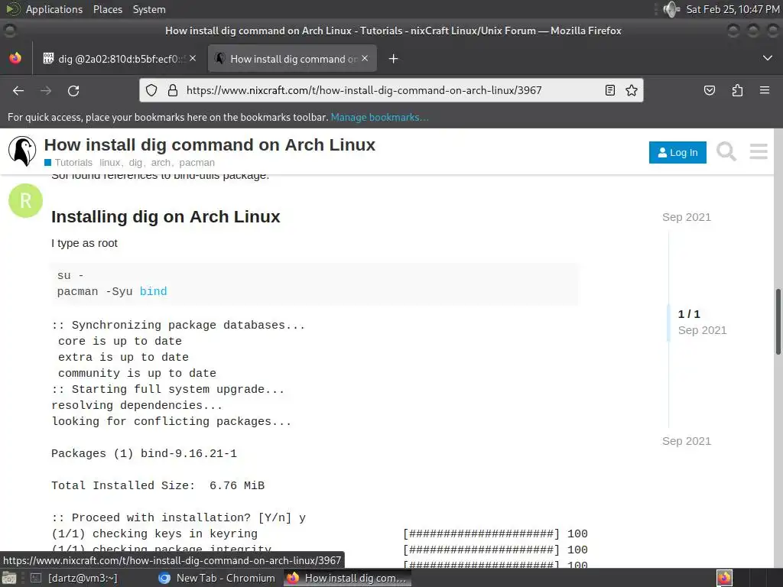783x587 pixels.
Task: Click the upper 'Sep 2021' timeline date
Action: tap(687, 217)
